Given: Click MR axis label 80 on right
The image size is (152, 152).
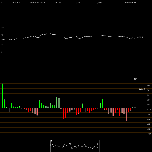Looking at the screenshot, I should point(148,90).
